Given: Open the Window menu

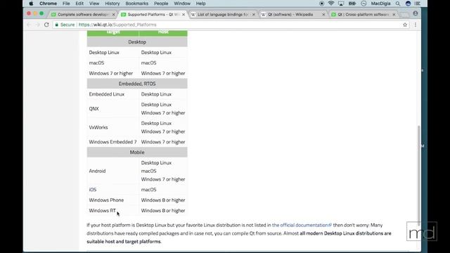Looking at the screenshot, I should (x=182, y=4).
